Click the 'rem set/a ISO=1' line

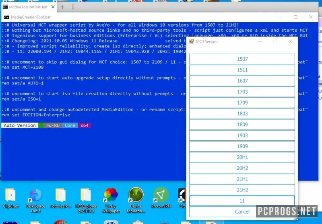coord(21,99)
